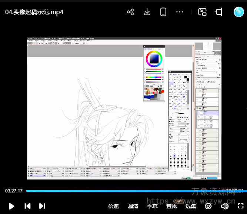The height and width of the screenshot is (214, 247).
Task: Open the 选集 episode list
Action: [191, 206]
